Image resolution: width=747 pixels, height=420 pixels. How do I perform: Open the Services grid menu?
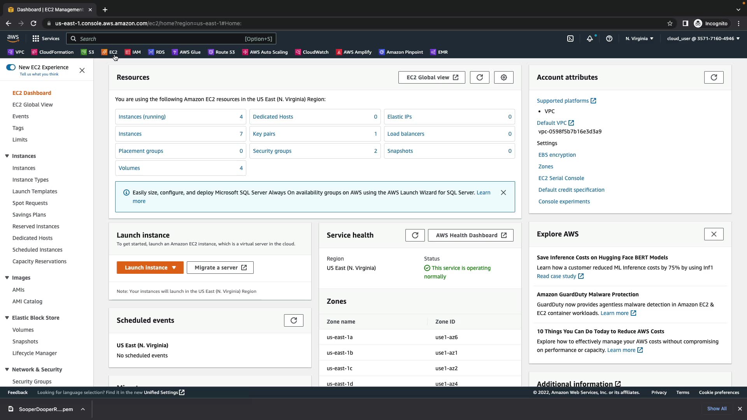pyautogui.click(x=46, y=38)
